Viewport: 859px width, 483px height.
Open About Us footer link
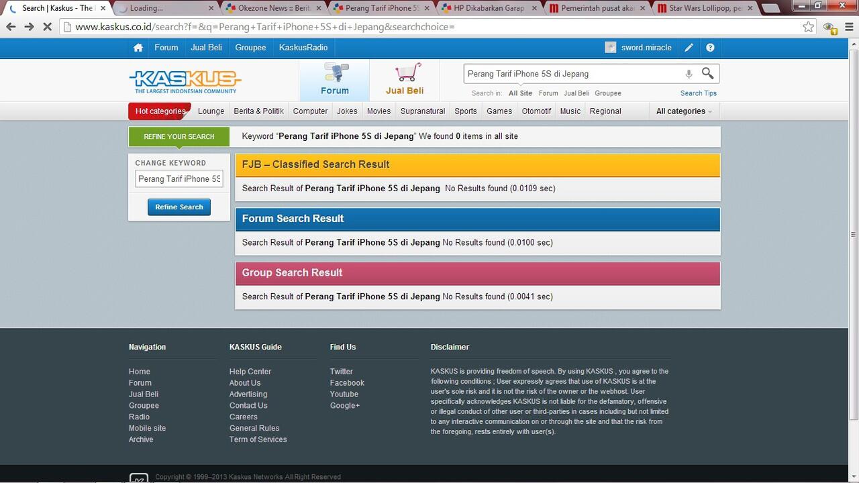(245, 383)
